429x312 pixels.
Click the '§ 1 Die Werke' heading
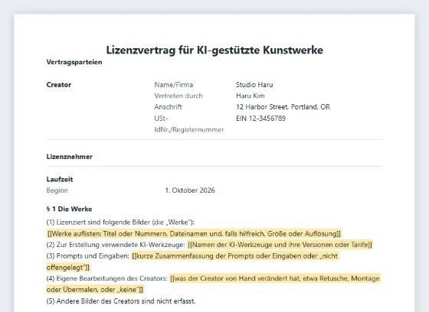click(69, 209)
